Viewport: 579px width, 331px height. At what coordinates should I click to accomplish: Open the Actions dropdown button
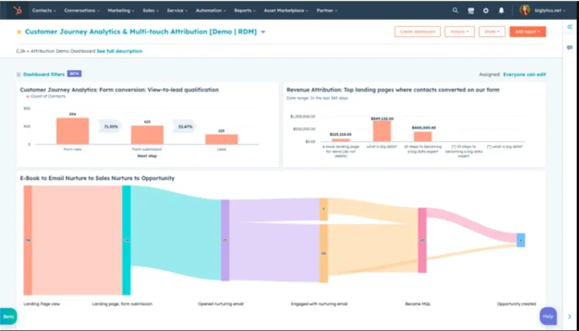[x=459, y=32]
